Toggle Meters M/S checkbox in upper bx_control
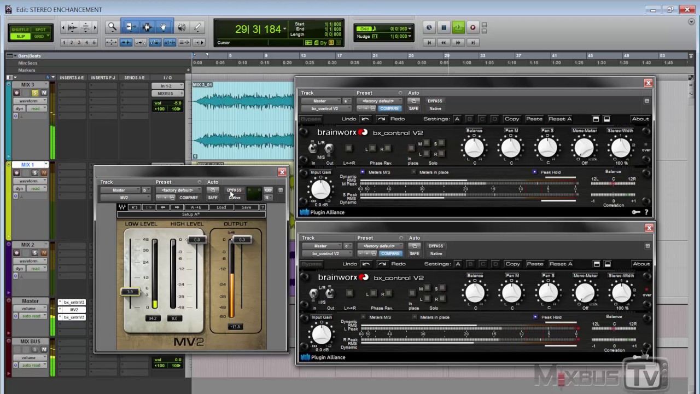The height and width of the screenshot is (394, 700). pyautogui.click(x=363, y=172)
